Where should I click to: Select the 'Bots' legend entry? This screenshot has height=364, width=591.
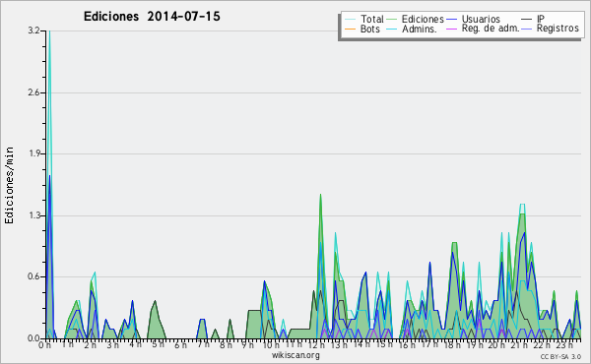(x=370, y=29)
